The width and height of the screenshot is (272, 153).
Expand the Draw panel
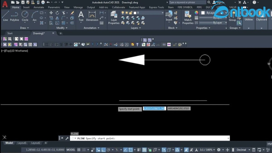[24, 28]
